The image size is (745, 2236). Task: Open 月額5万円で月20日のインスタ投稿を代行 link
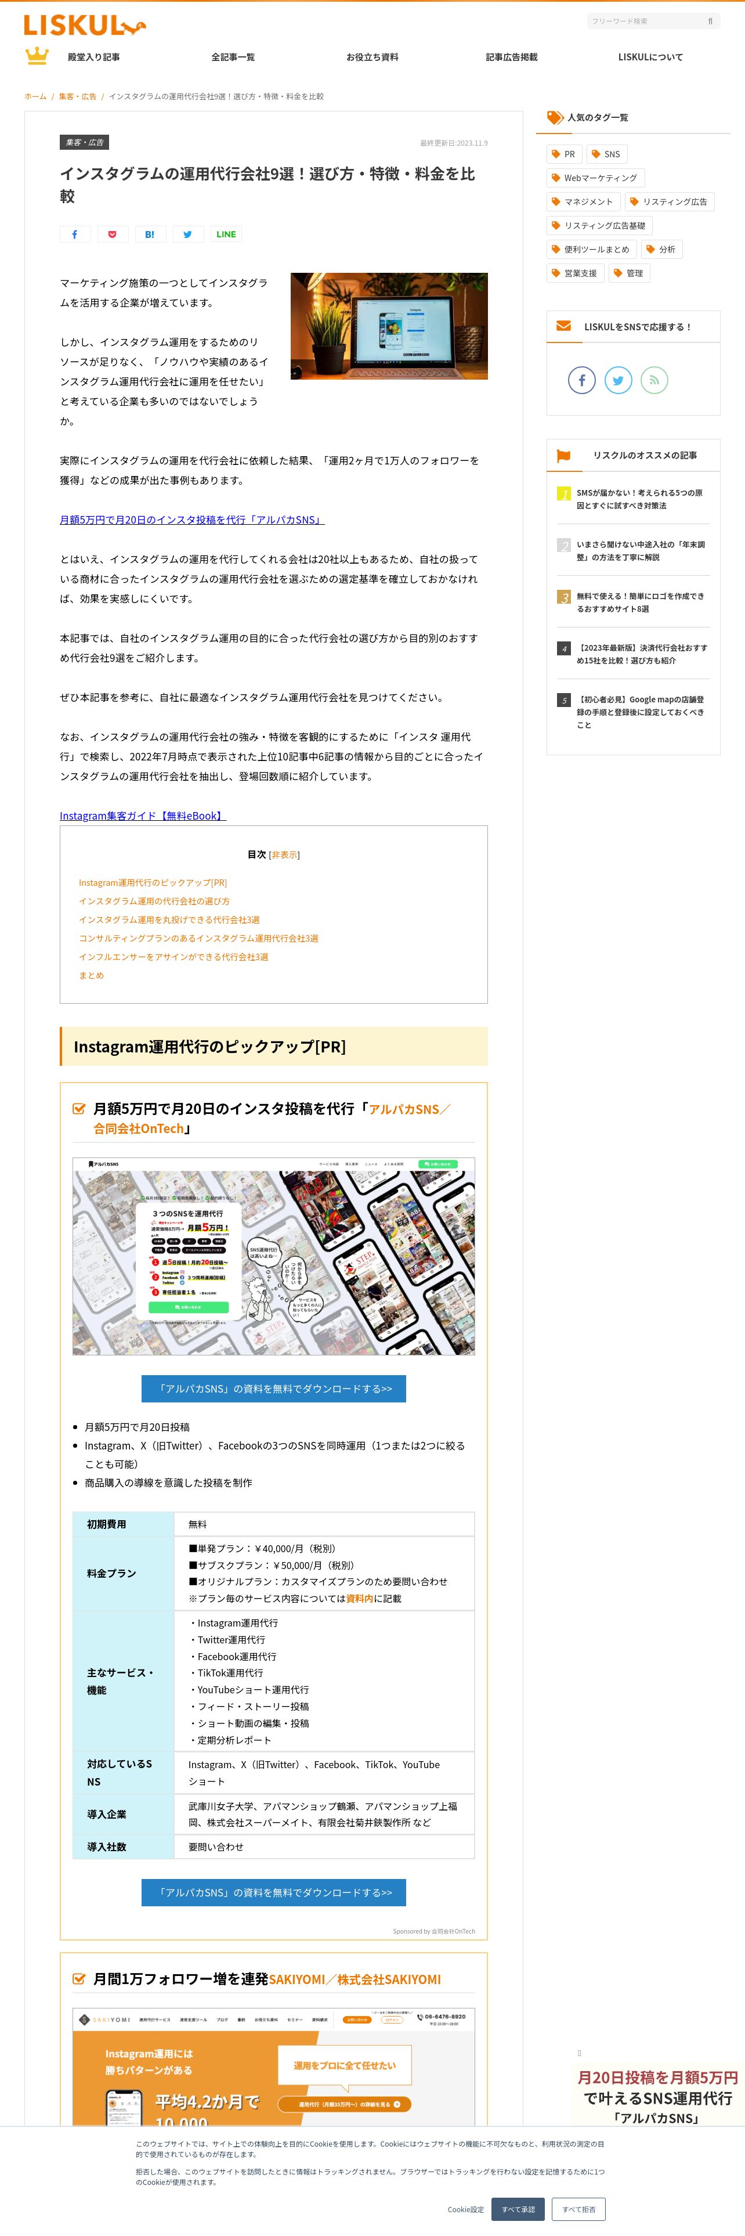point(191,520)
